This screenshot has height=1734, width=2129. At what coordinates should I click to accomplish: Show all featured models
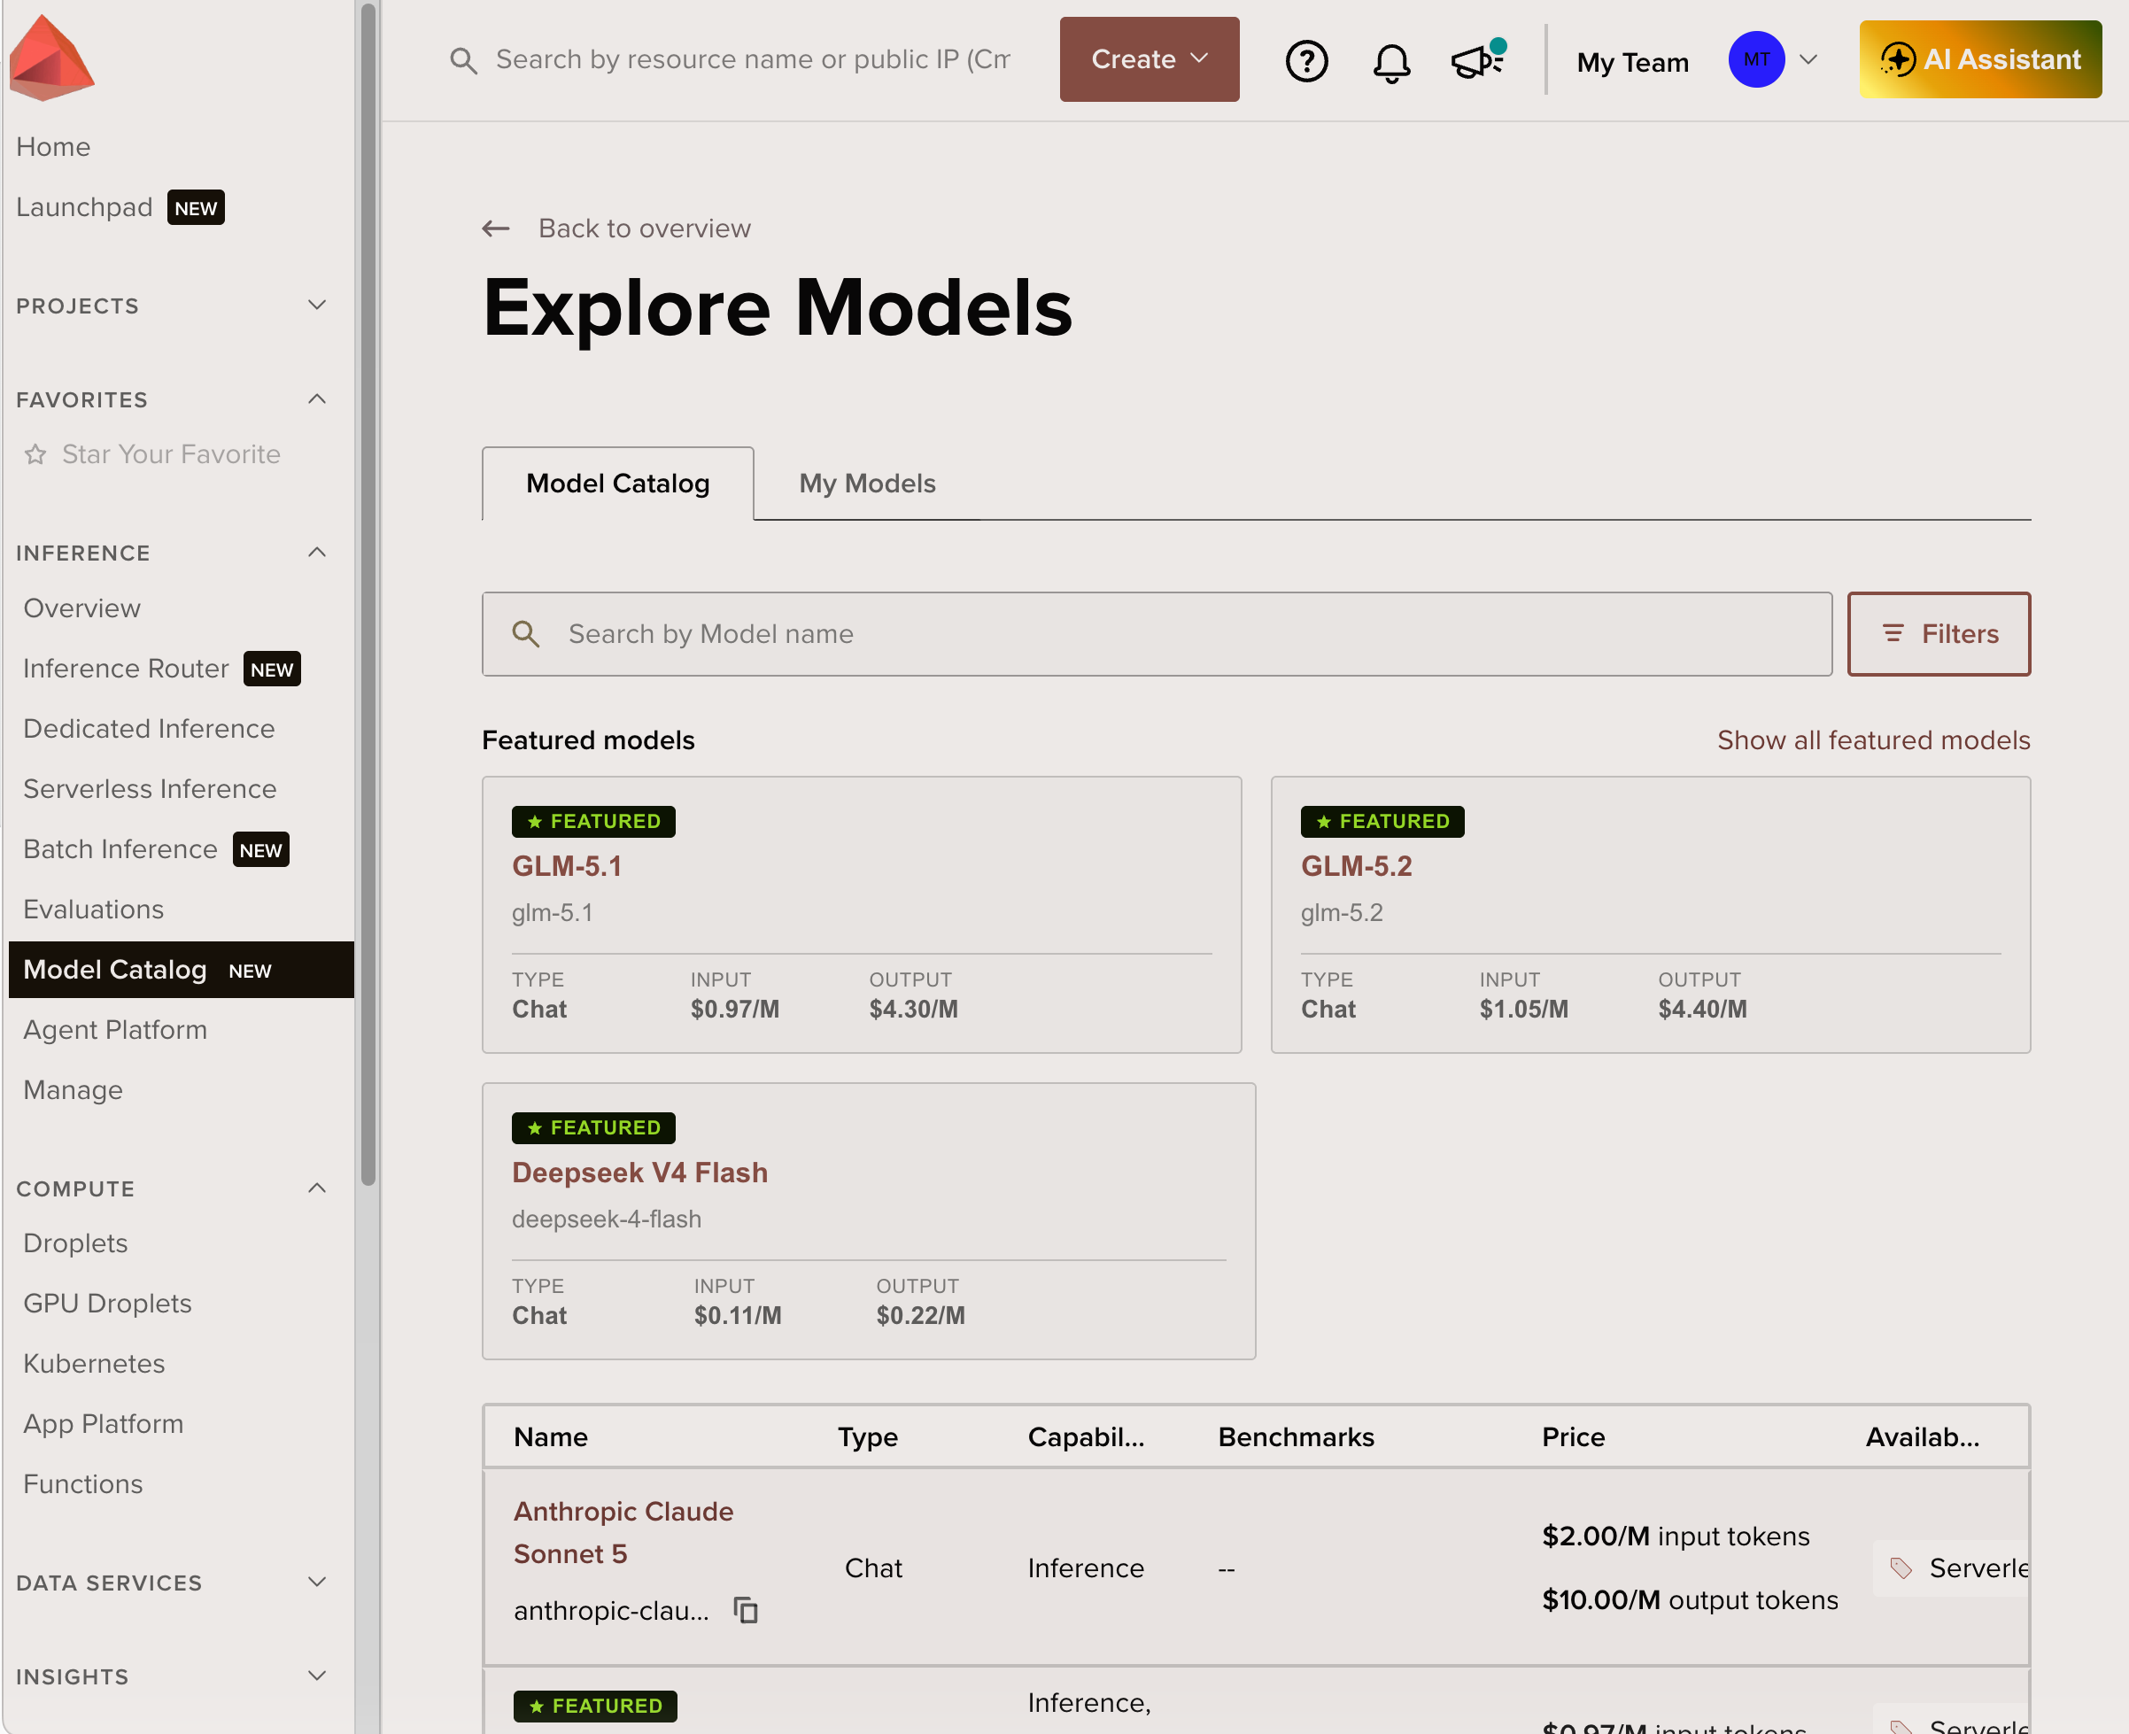tap(1873, 740)
